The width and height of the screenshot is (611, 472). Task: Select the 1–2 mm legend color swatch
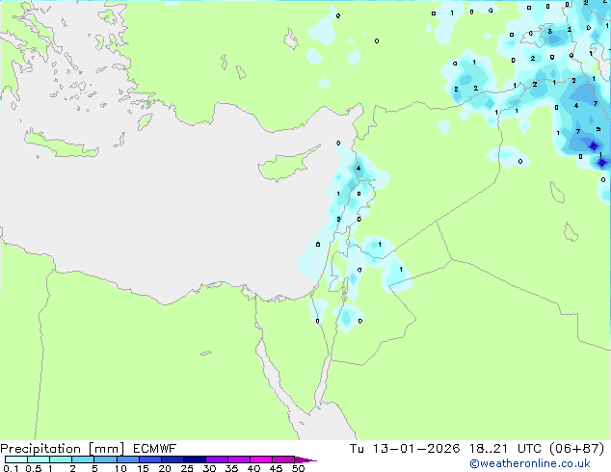pos(61,459)
